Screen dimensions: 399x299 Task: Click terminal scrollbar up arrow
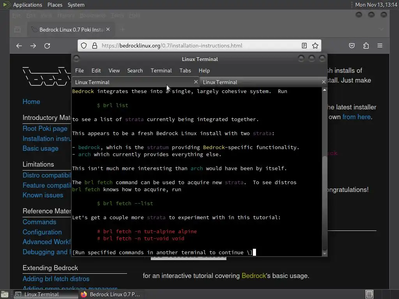click(x=325, y=90)
